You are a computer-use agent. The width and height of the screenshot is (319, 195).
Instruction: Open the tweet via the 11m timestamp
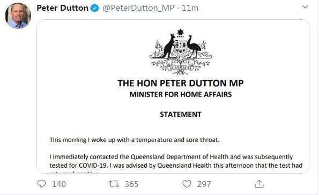click(190, 8)
